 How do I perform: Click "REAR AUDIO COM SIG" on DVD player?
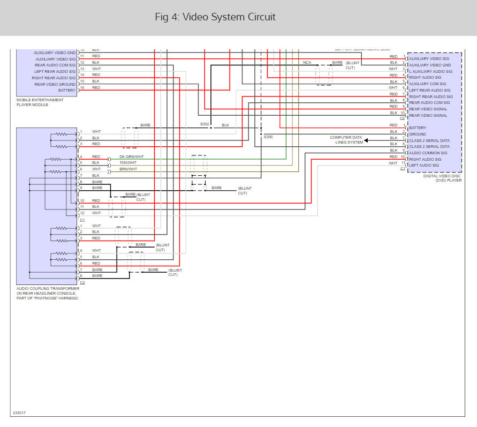[429, 102]
